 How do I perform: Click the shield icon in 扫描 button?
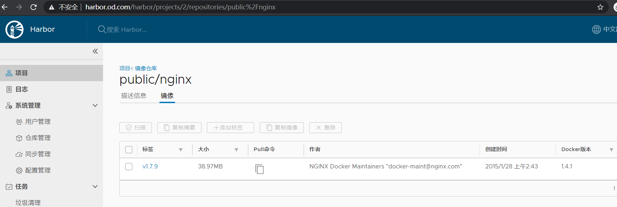point(129,128)
